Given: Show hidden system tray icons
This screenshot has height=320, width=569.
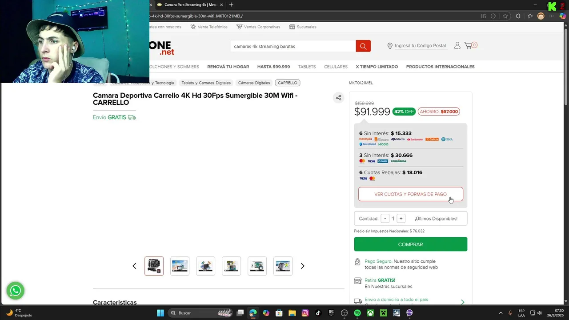Looking at the screenshot, I should pos(501,313).
